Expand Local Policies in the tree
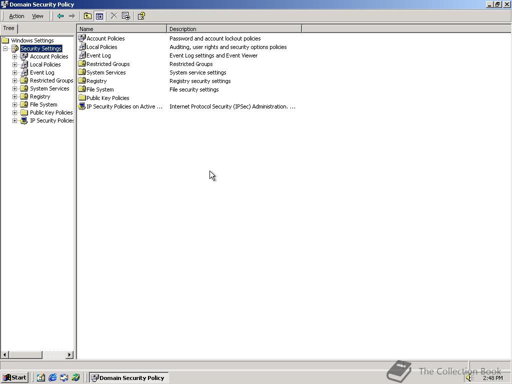Image resolution: width=512 pixels, height=384 pixels. pos(14,64)
